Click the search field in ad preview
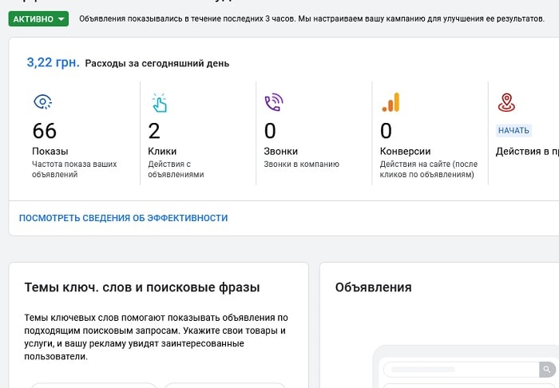The height and width of the screenshot is (388, 559). (459, 370)
